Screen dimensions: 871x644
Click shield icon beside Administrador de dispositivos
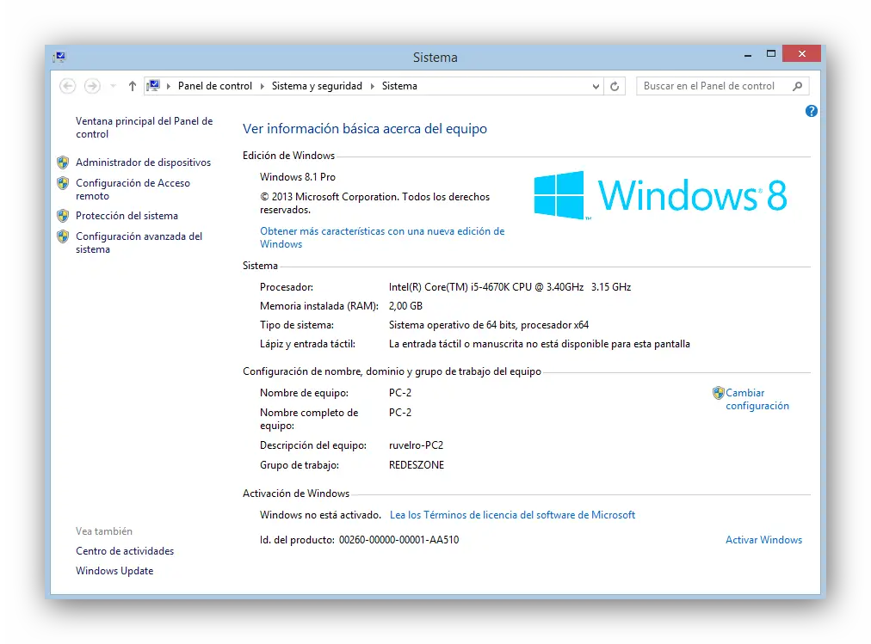[63, 163]
